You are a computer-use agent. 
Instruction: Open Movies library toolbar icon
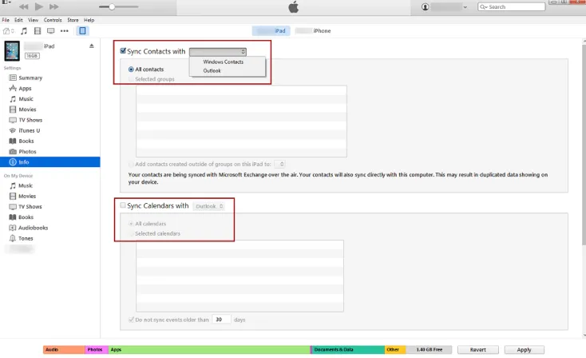pyautogui.click(x=38, y=30)
